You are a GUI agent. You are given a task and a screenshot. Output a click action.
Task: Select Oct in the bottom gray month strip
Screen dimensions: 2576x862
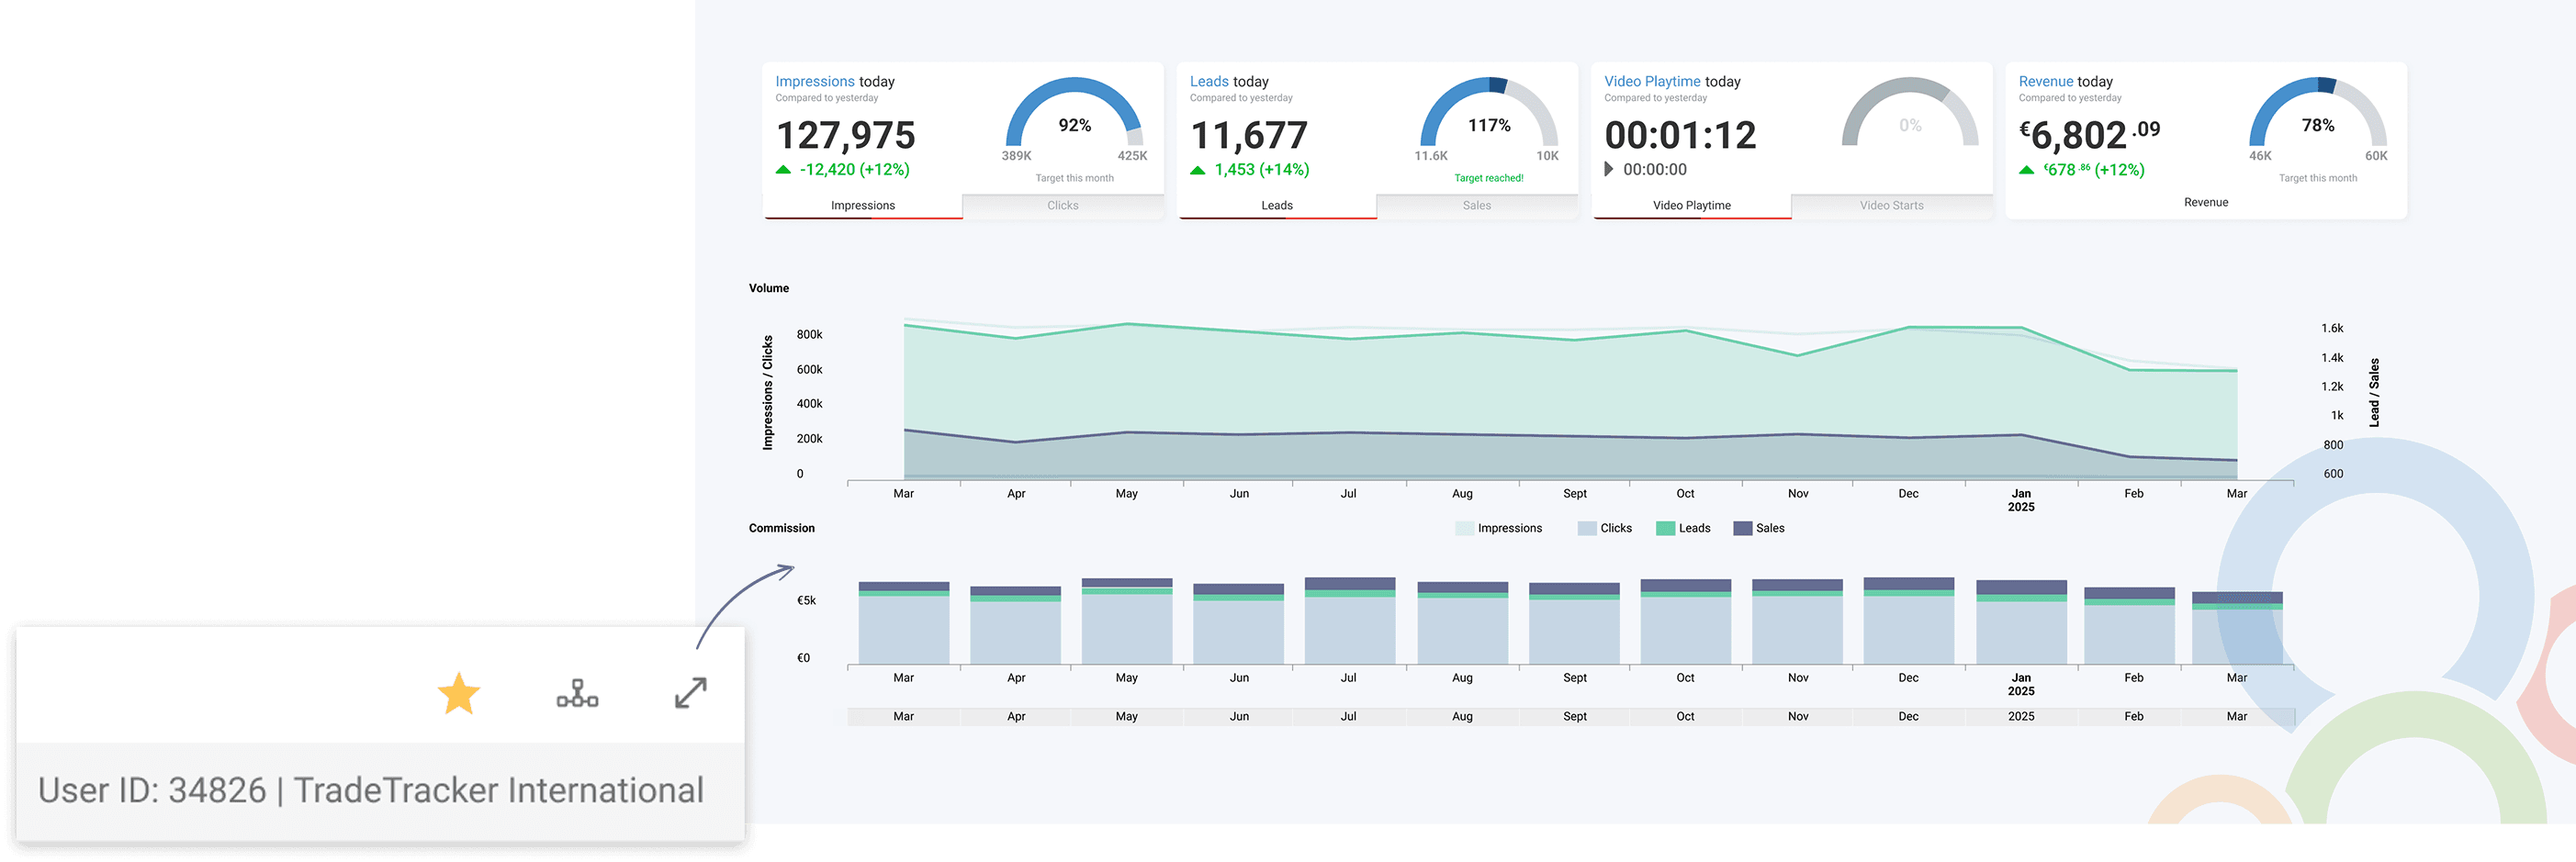[x=1685, y=716]
